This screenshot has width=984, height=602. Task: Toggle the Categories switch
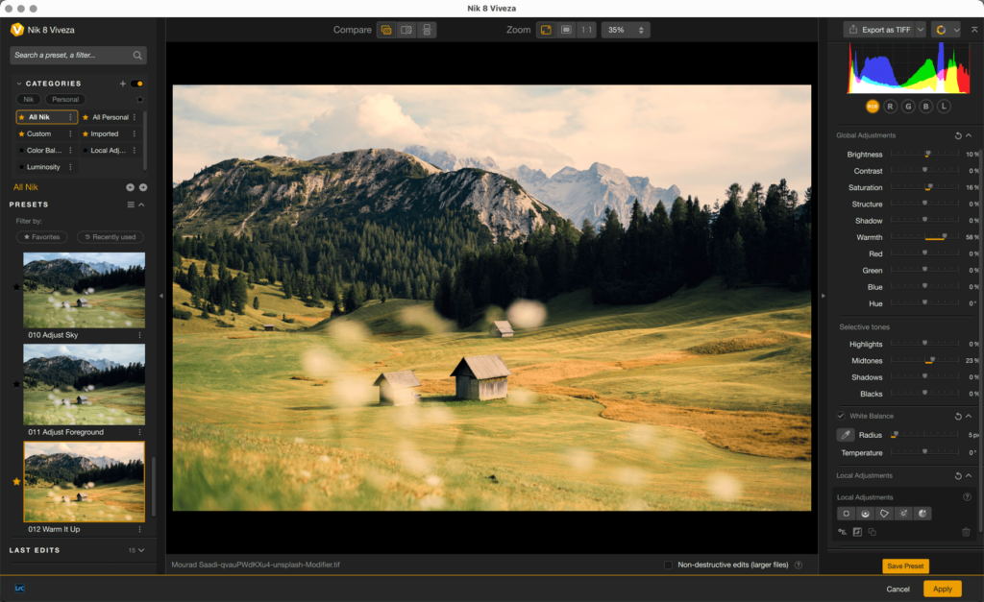point(137,84)
